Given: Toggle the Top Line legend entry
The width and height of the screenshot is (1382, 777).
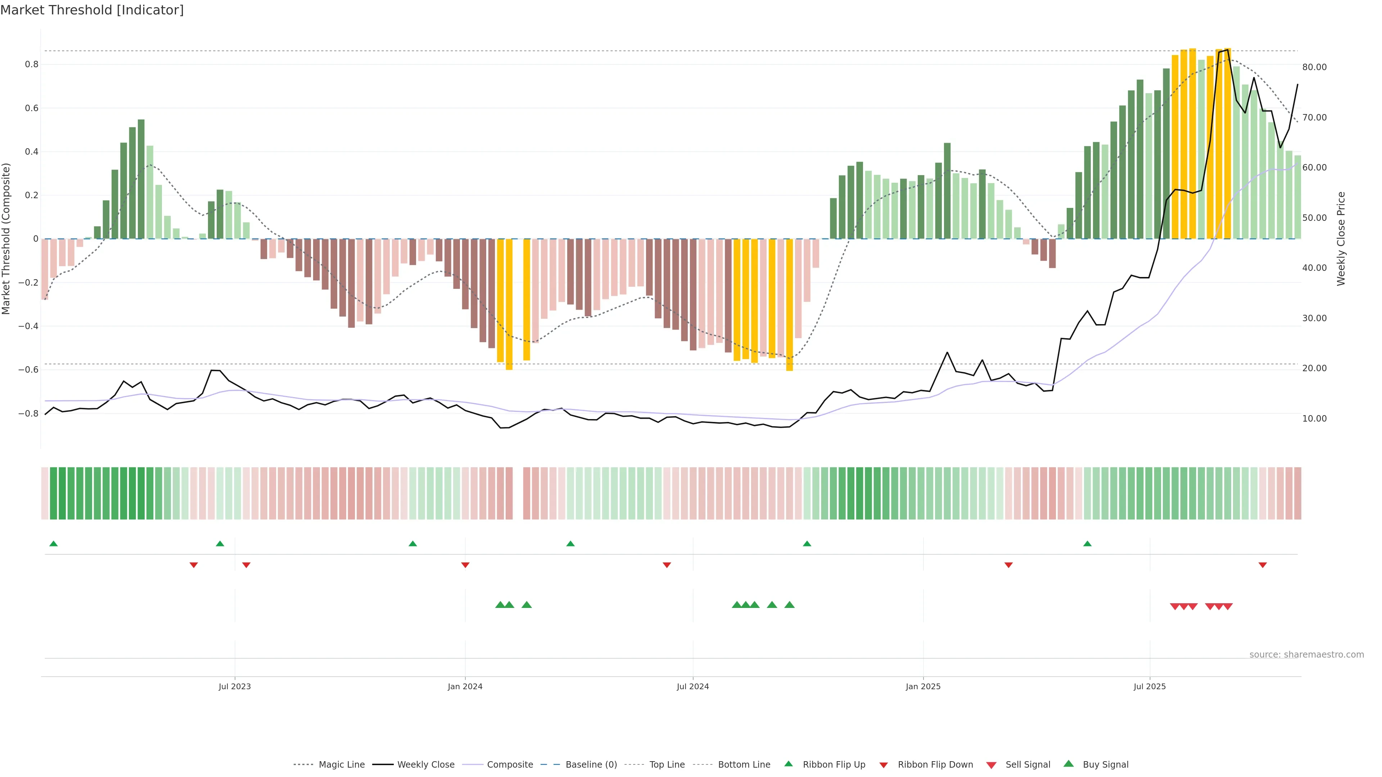Looking at the screenshot, I should click(667, 765).
